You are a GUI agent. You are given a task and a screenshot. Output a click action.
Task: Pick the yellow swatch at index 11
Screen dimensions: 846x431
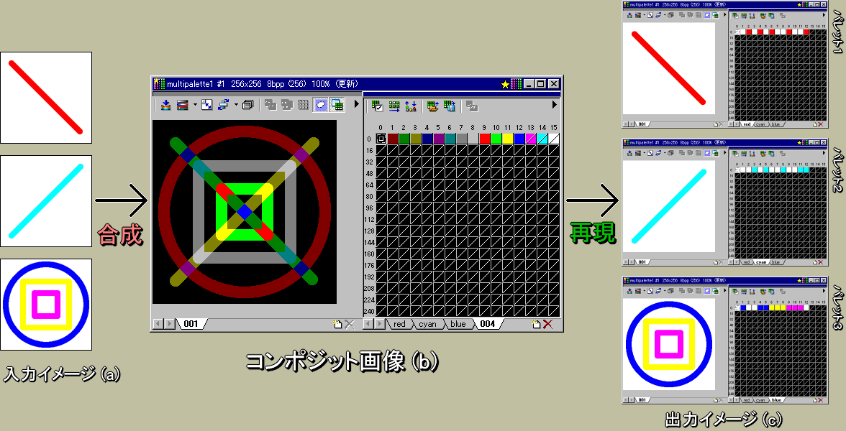tap(508, 139)
